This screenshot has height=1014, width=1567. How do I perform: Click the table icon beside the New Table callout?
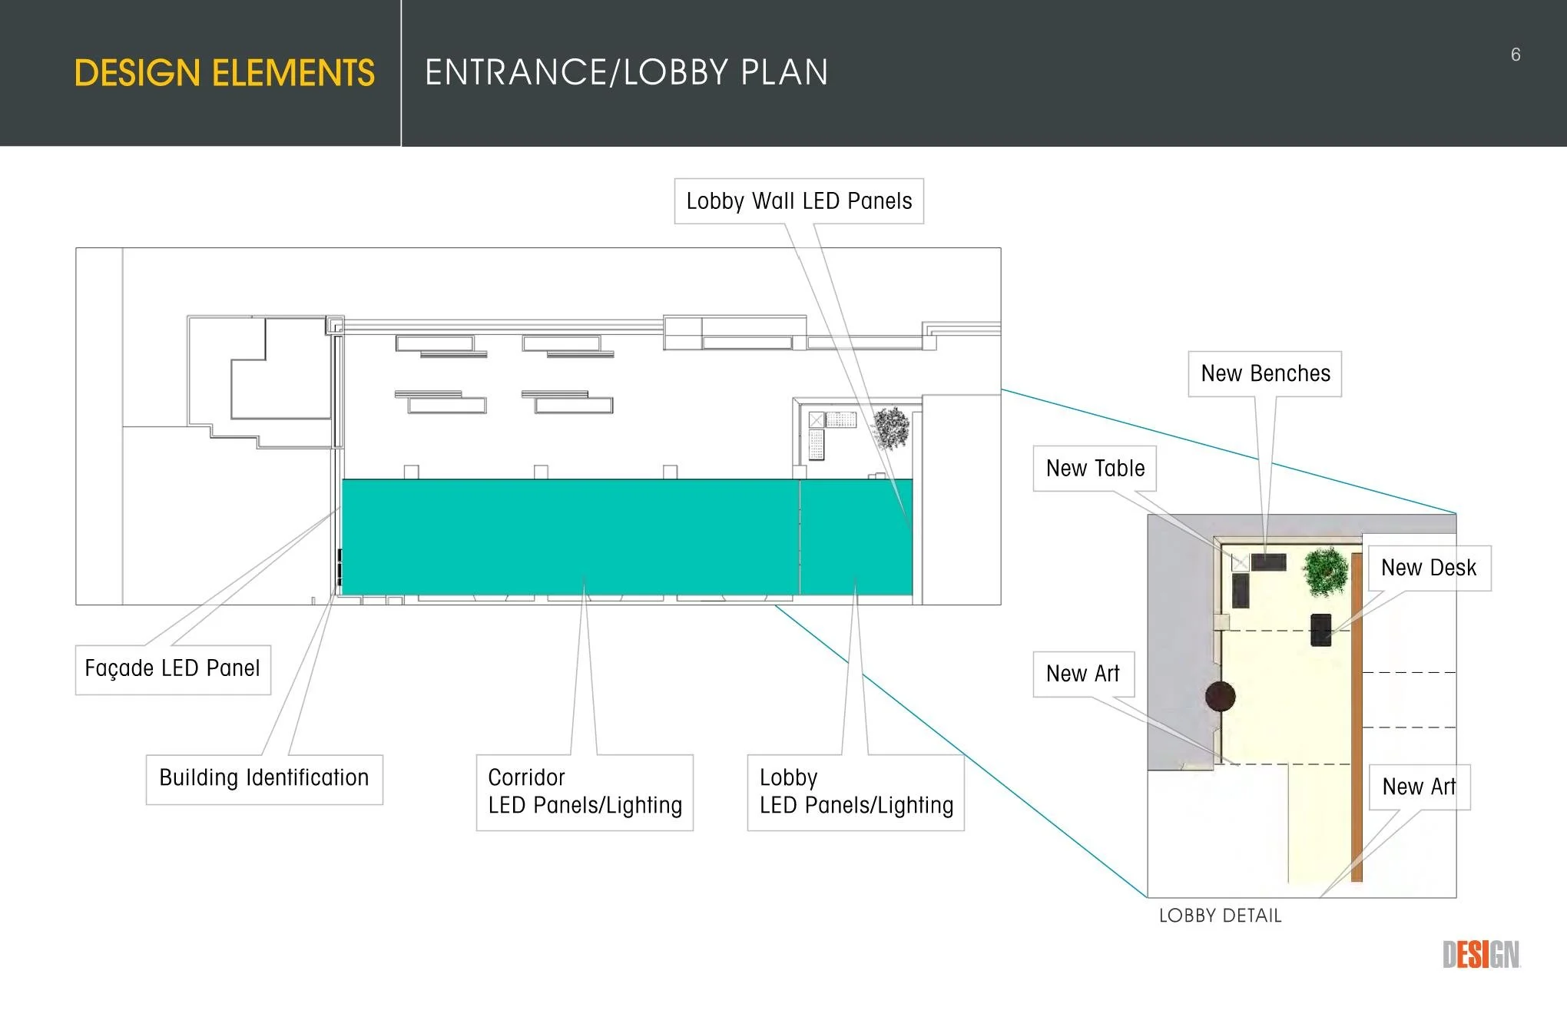1242,563
